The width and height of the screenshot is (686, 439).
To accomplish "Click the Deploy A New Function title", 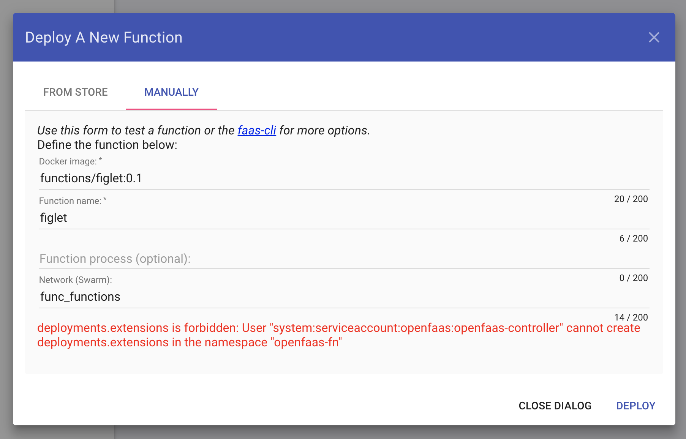I will click(x=104, y=37).
